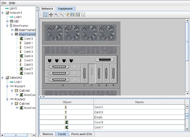
Task: Collapse the Router2 tree node
Action: tap(7, 99)
